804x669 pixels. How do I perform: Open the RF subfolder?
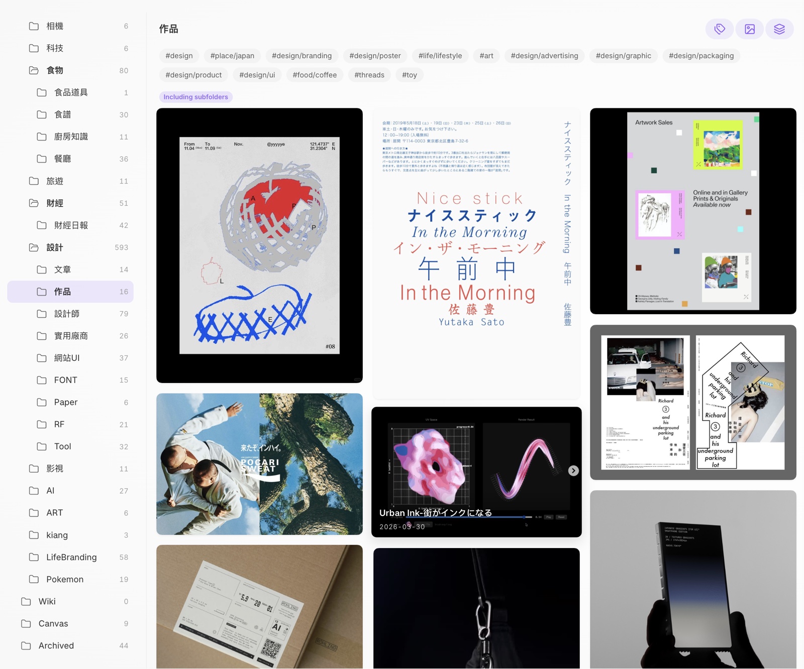70,424
